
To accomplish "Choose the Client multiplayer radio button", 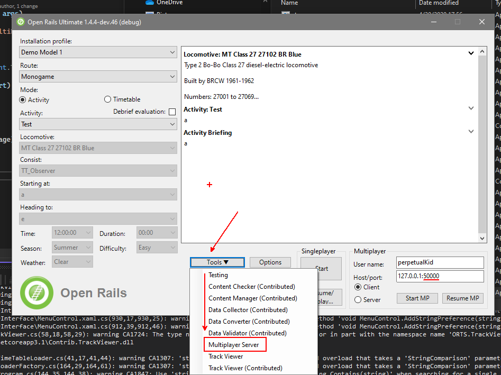I will 358,287.
